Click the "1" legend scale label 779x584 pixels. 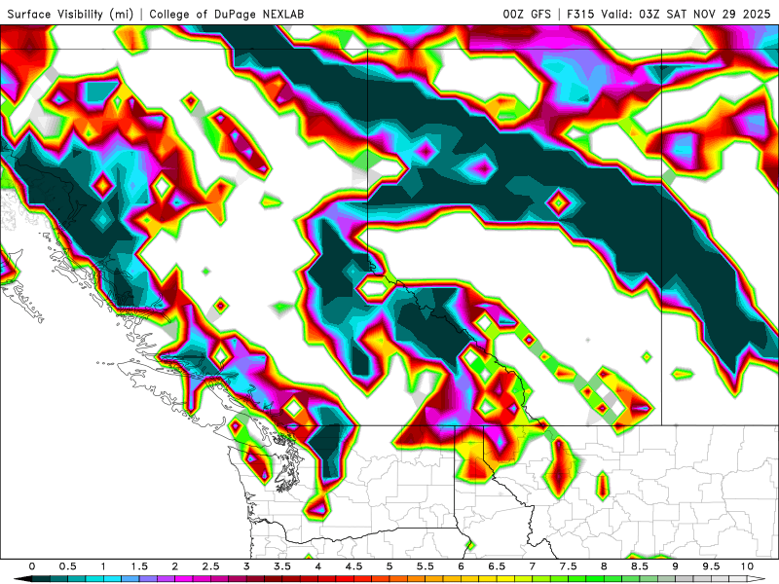103,566
